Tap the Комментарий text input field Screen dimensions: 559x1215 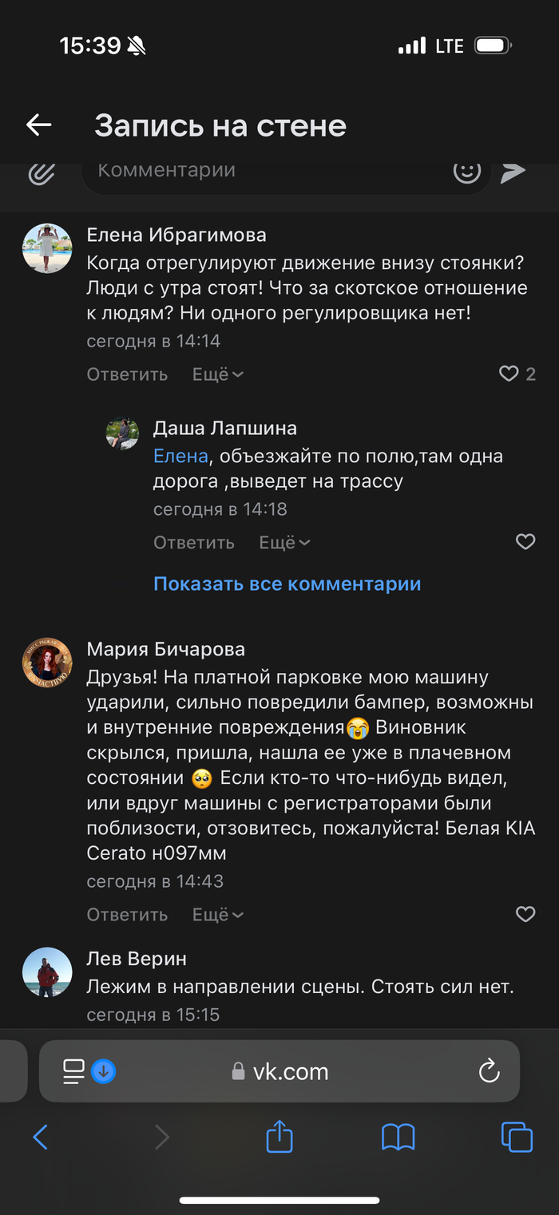pyautogui.click(x=264, y=171)
